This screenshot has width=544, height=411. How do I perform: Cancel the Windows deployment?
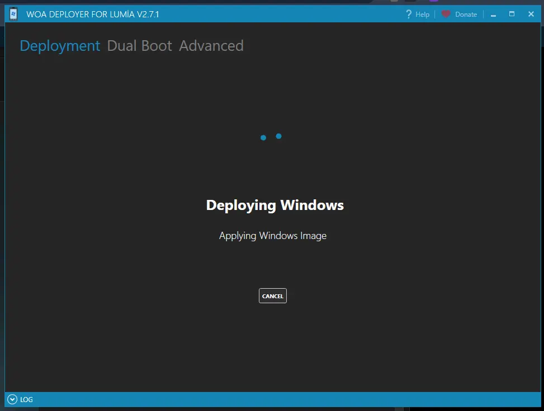pos(273,295)
